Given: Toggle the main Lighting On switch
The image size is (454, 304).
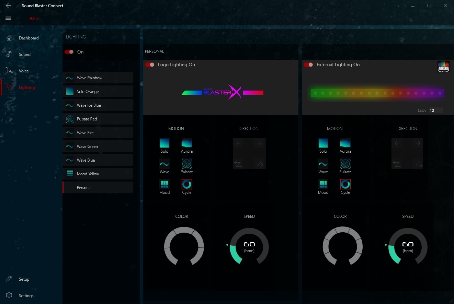Looking at the screenshot, I should pos(69,52).
